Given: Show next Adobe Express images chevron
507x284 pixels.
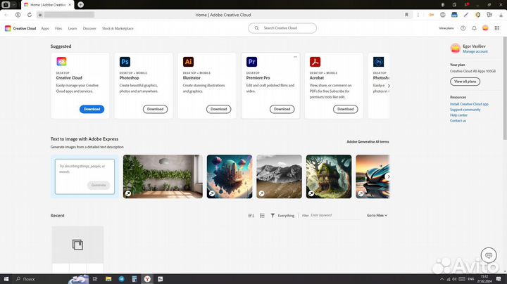Looking at the screenshot, I should 389,176.
